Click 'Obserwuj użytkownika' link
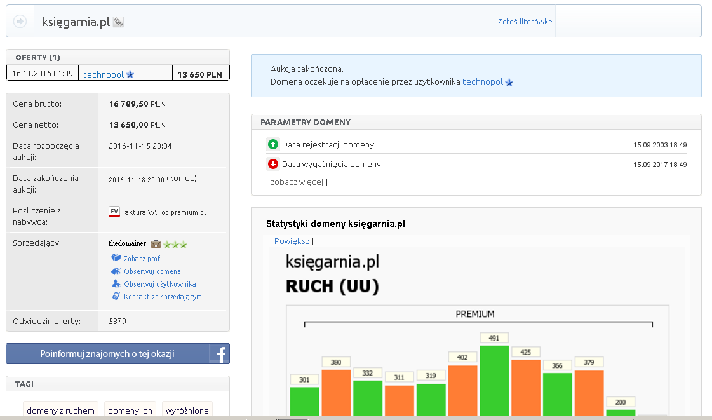This screenshot has height=420, width=712. point(159,284)
